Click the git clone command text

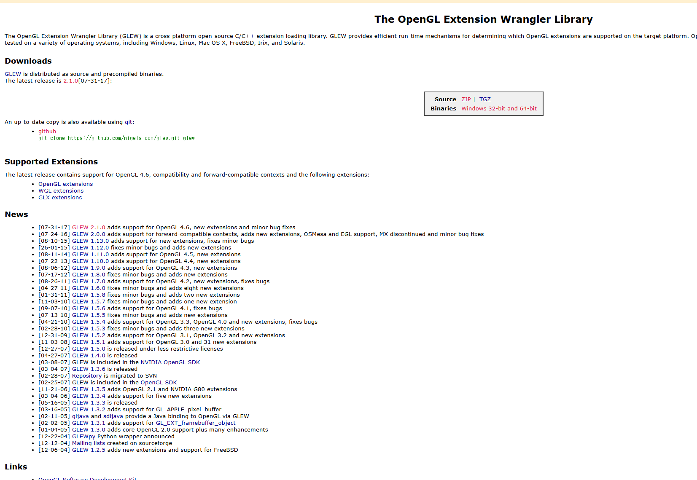116,138
